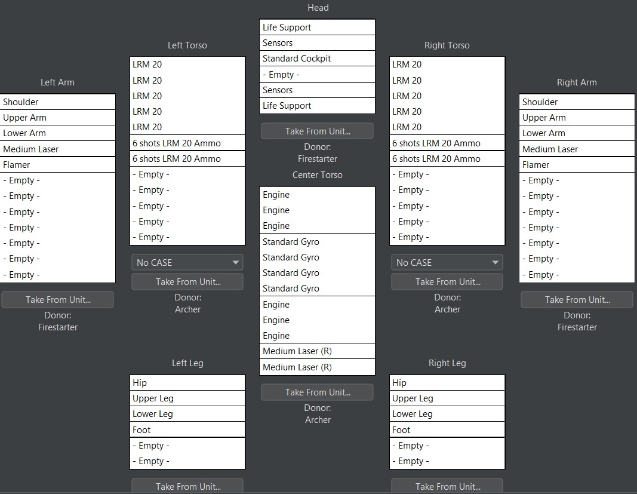Select Hip in Left Leg

(x=187, y=383)
